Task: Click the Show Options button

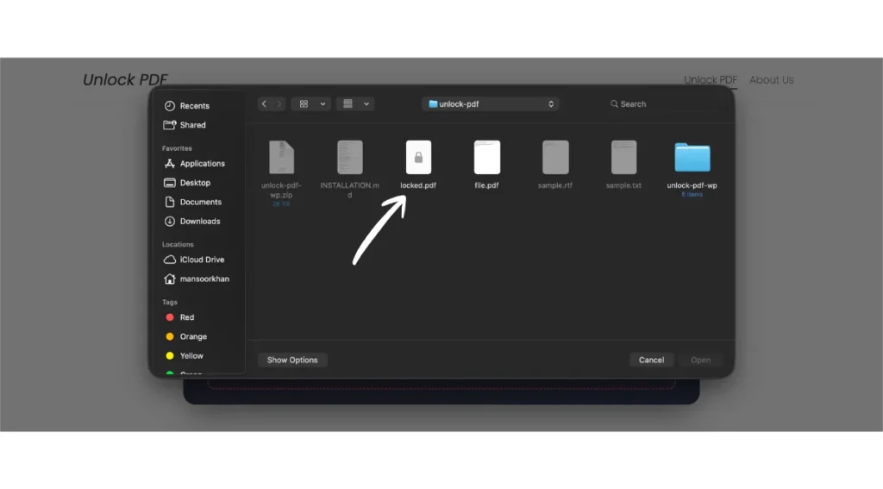Action: tap(292, 360)
